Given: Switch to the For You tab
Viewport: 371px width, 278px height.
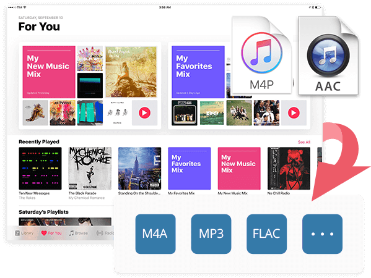Looking at the screenshot, I should 51,233.
